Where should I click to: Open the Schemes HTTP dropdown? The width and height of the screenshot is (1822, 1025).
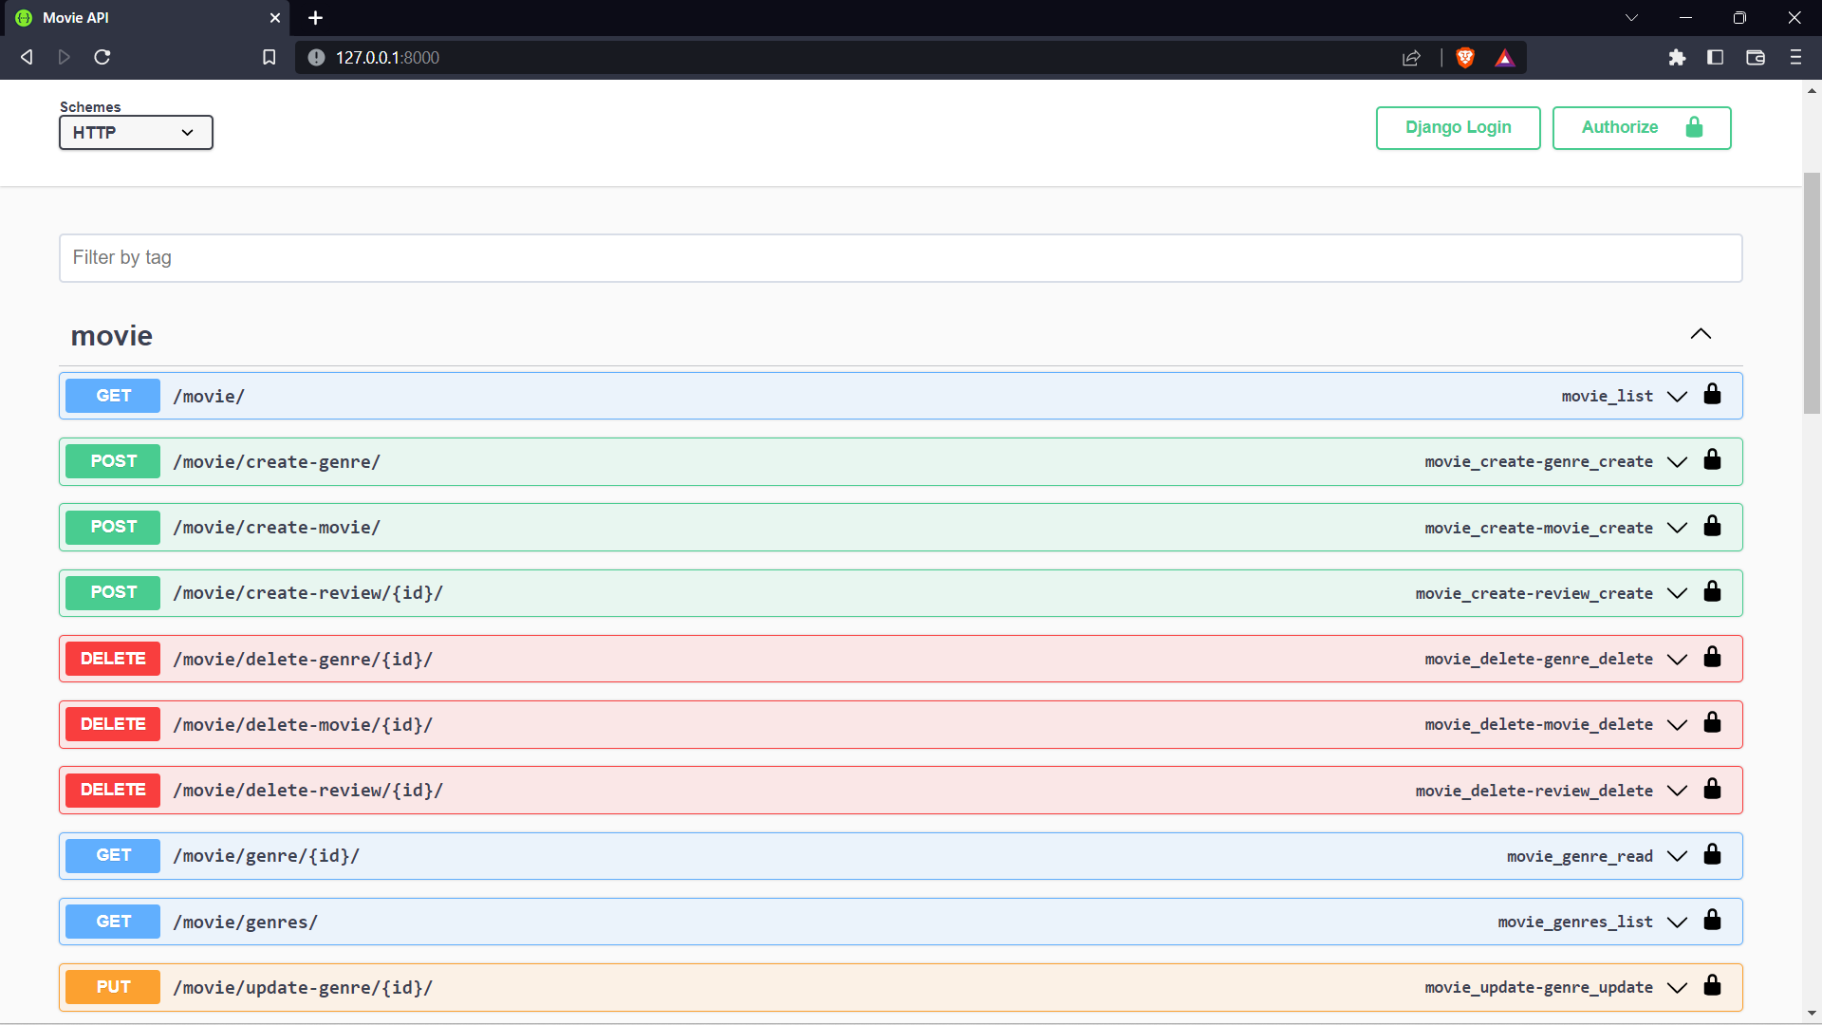coord(136,133)
